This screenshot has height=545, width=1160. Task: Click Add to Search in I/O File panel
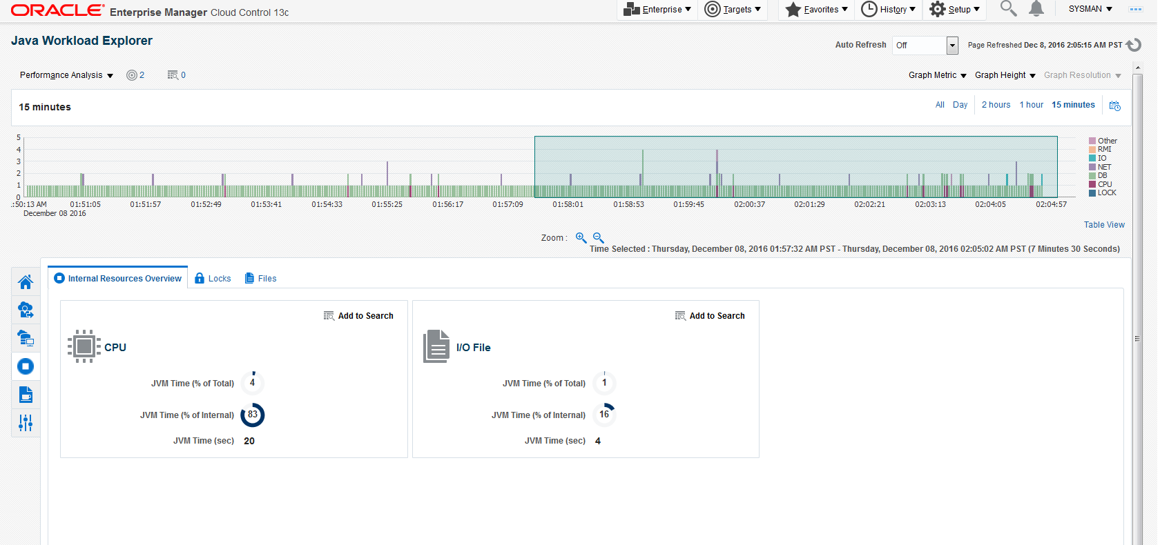point(710,316)
